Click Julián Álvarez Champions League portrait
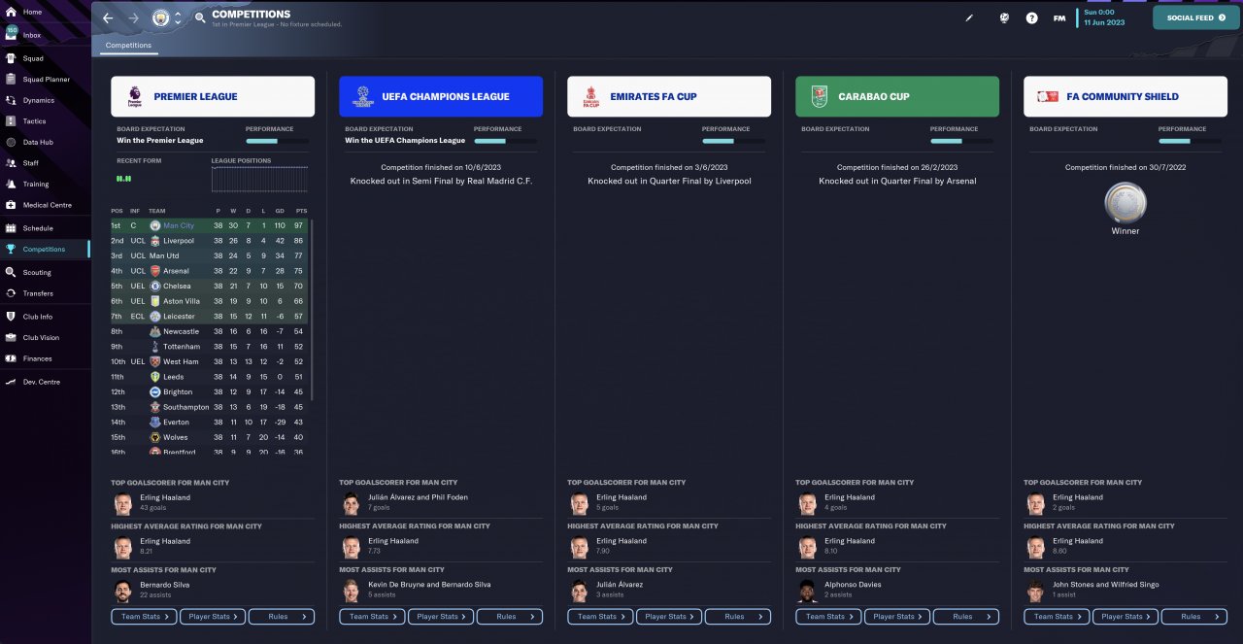Image resolution: width=1243 pixels, height=644 pixels. click(351, 503)
